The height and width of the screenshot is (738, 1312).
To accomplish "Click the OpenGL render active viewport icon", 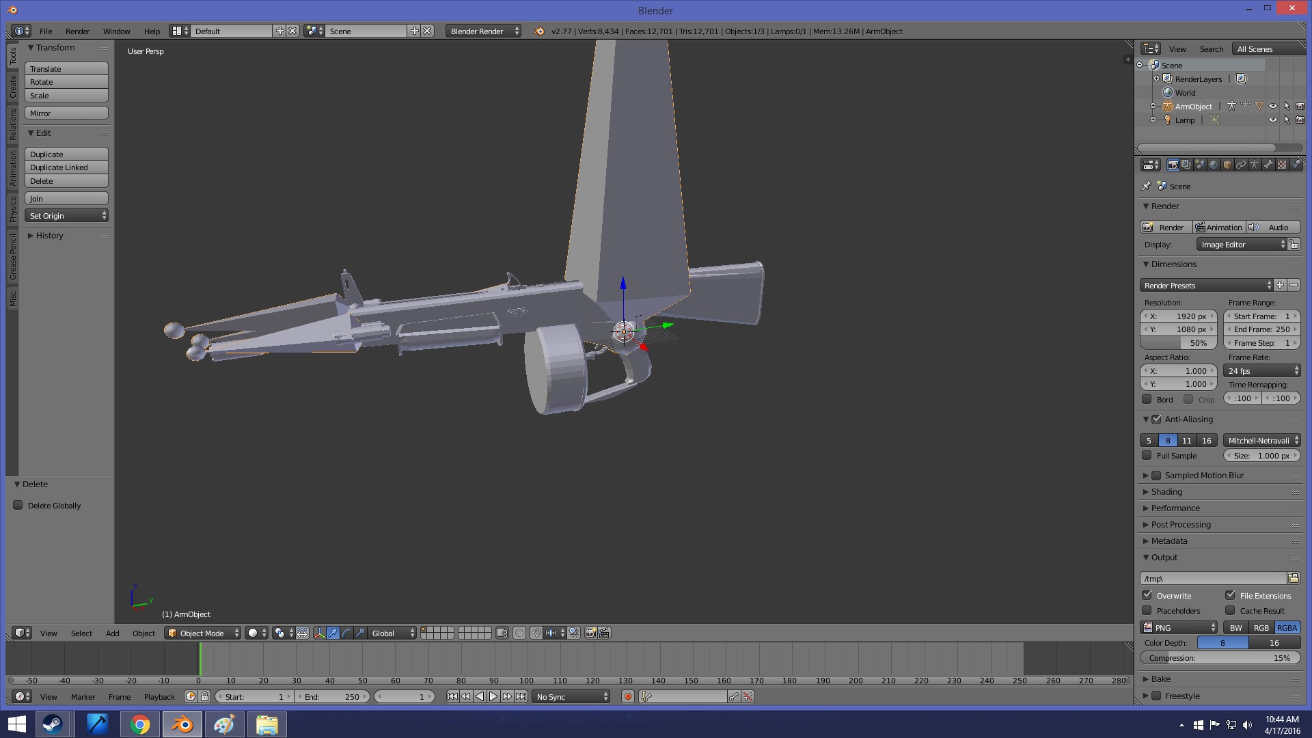I will tap(590, 633).
